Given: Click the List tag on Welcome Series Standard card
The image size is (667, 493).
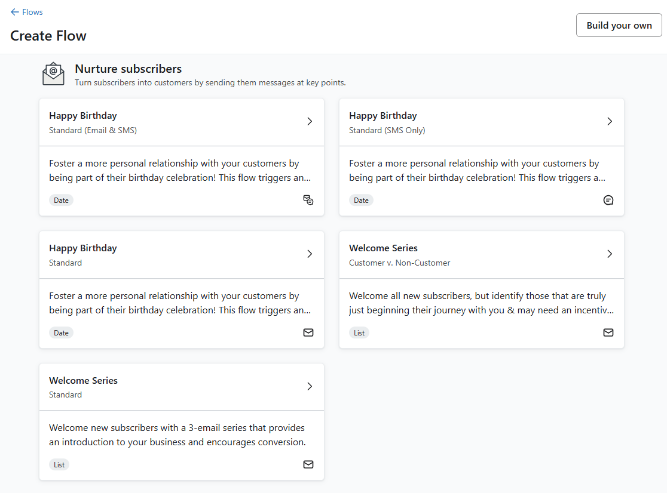Looking at the screenshot, I should click(x=59, y=465).
